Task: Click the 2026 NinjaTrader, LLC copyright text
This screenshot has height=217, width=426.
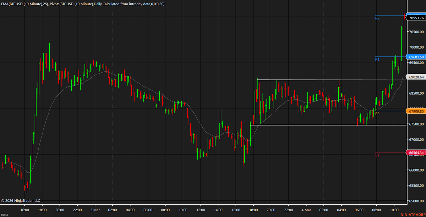Action: [x=21, y=201]
